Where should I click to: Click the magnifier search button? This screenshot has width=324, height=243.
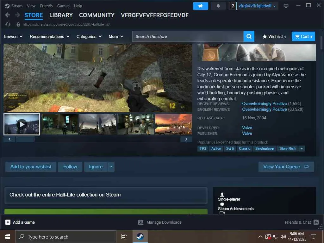(x=249, y=36)
